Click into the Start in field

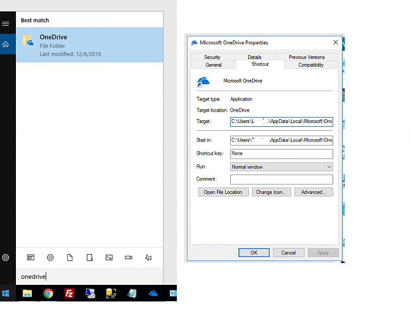pos(282,140)
